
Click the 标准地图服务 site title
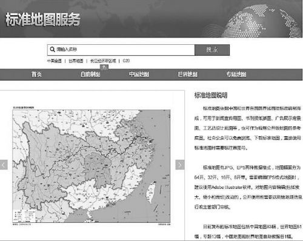42,19
